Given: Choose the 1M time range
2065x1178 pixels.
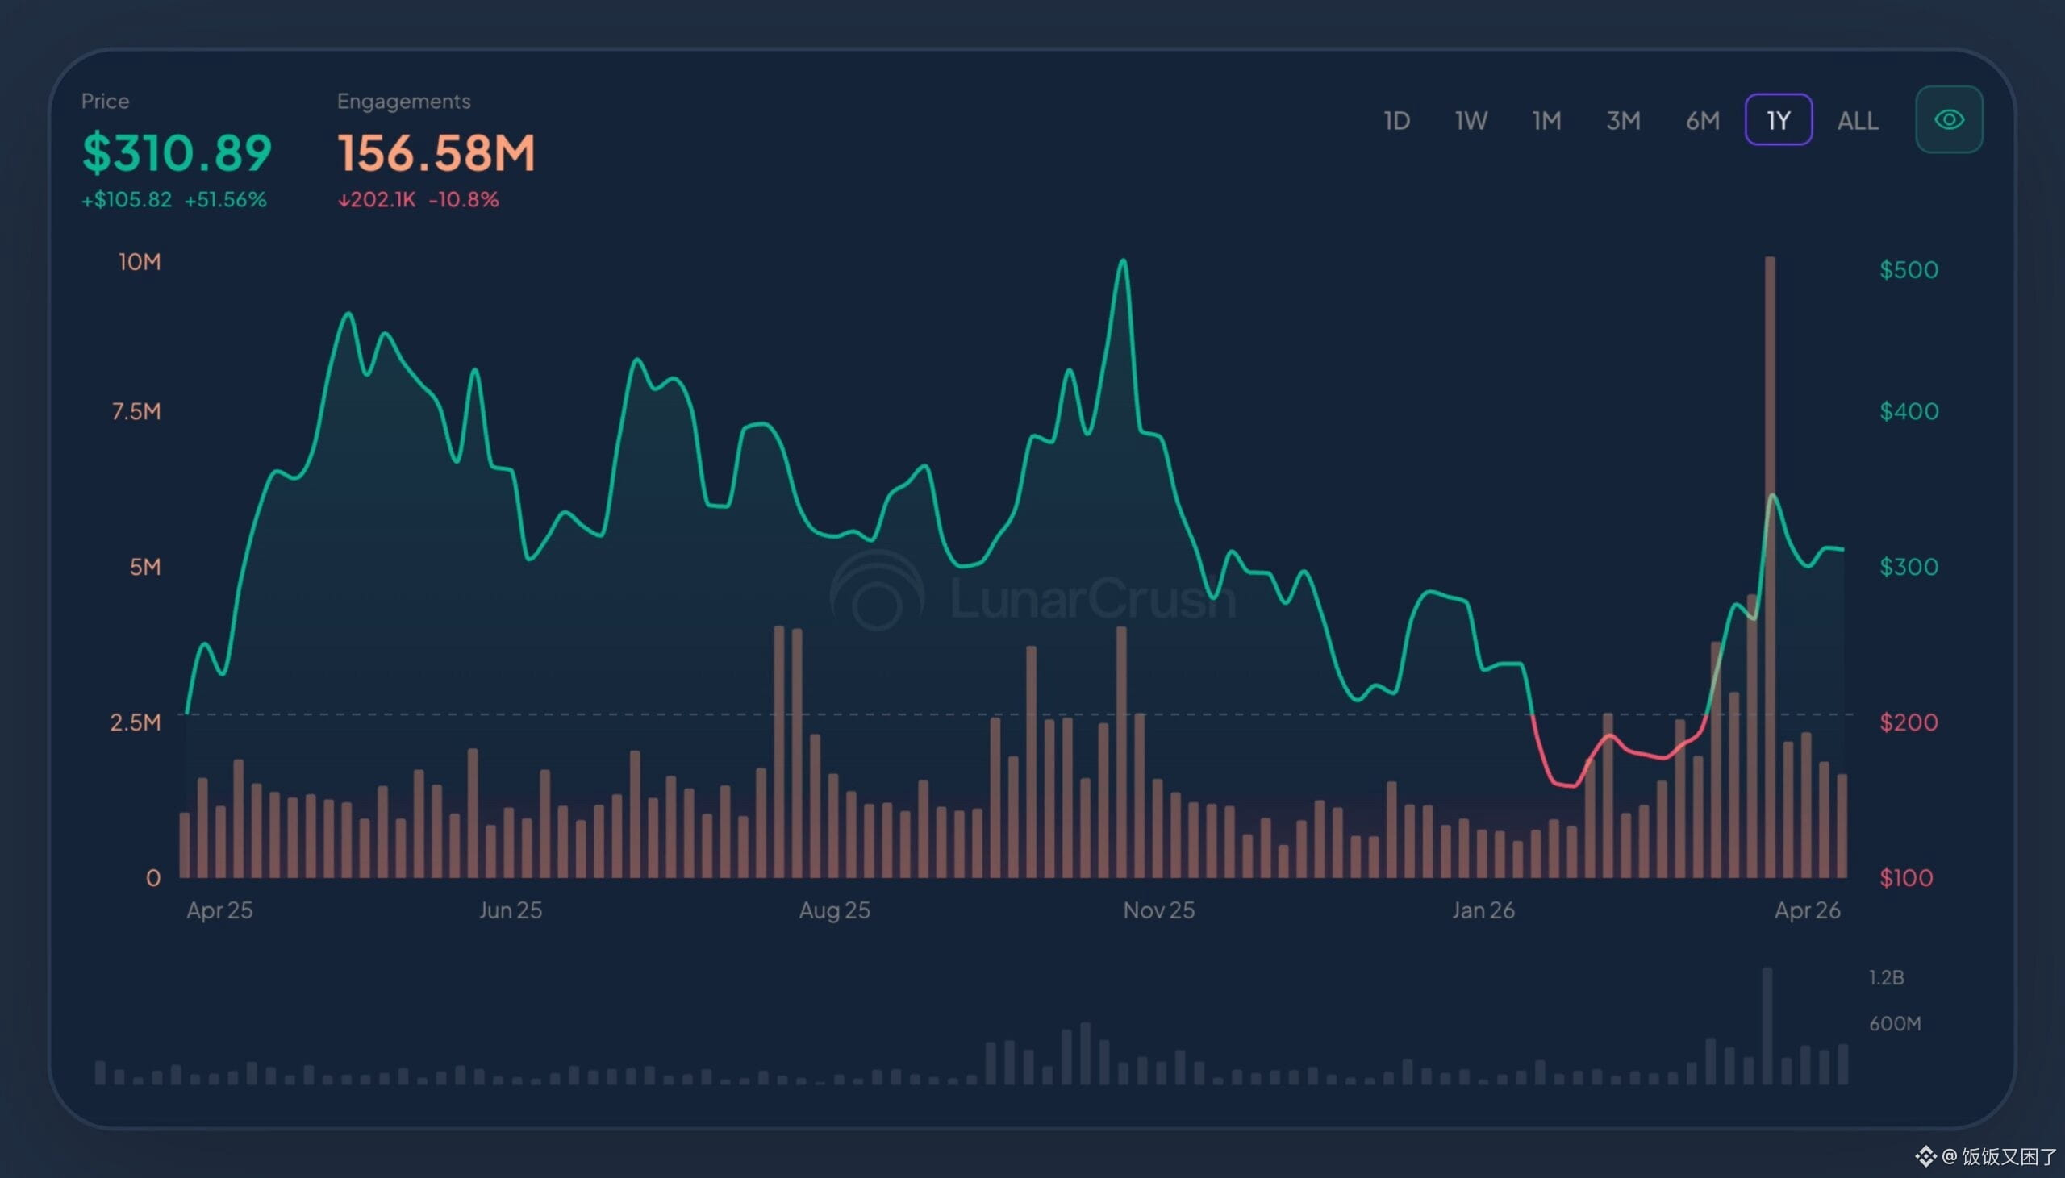Looking at the screenshot, I should pyautogui.click(x=1546, y=121).
